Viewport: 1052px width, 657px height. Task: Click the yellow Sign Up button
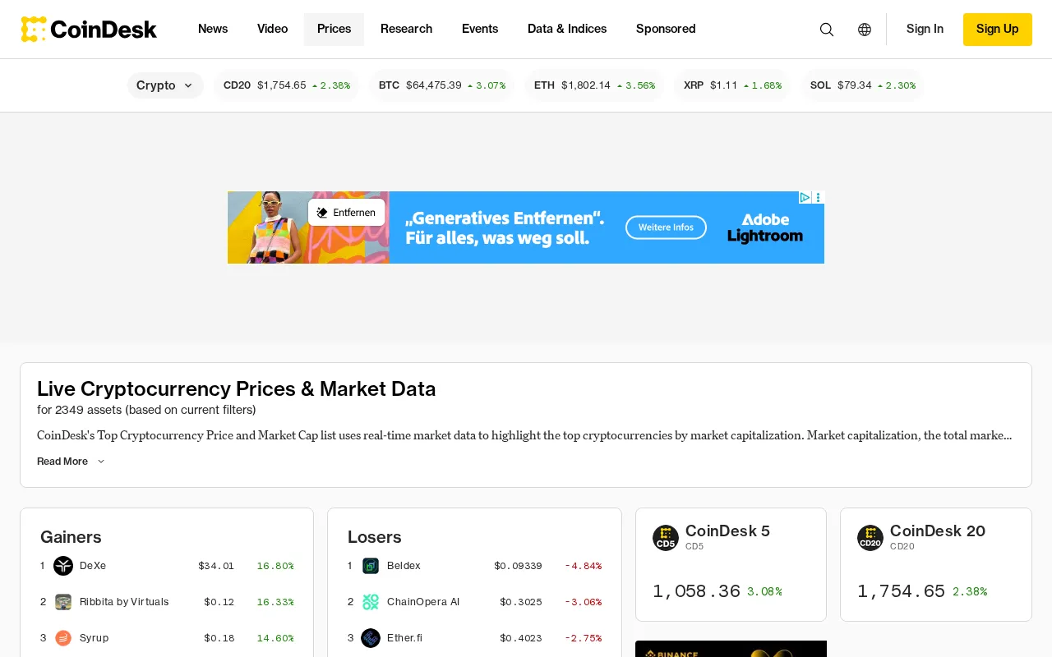(x=998, y=30)
